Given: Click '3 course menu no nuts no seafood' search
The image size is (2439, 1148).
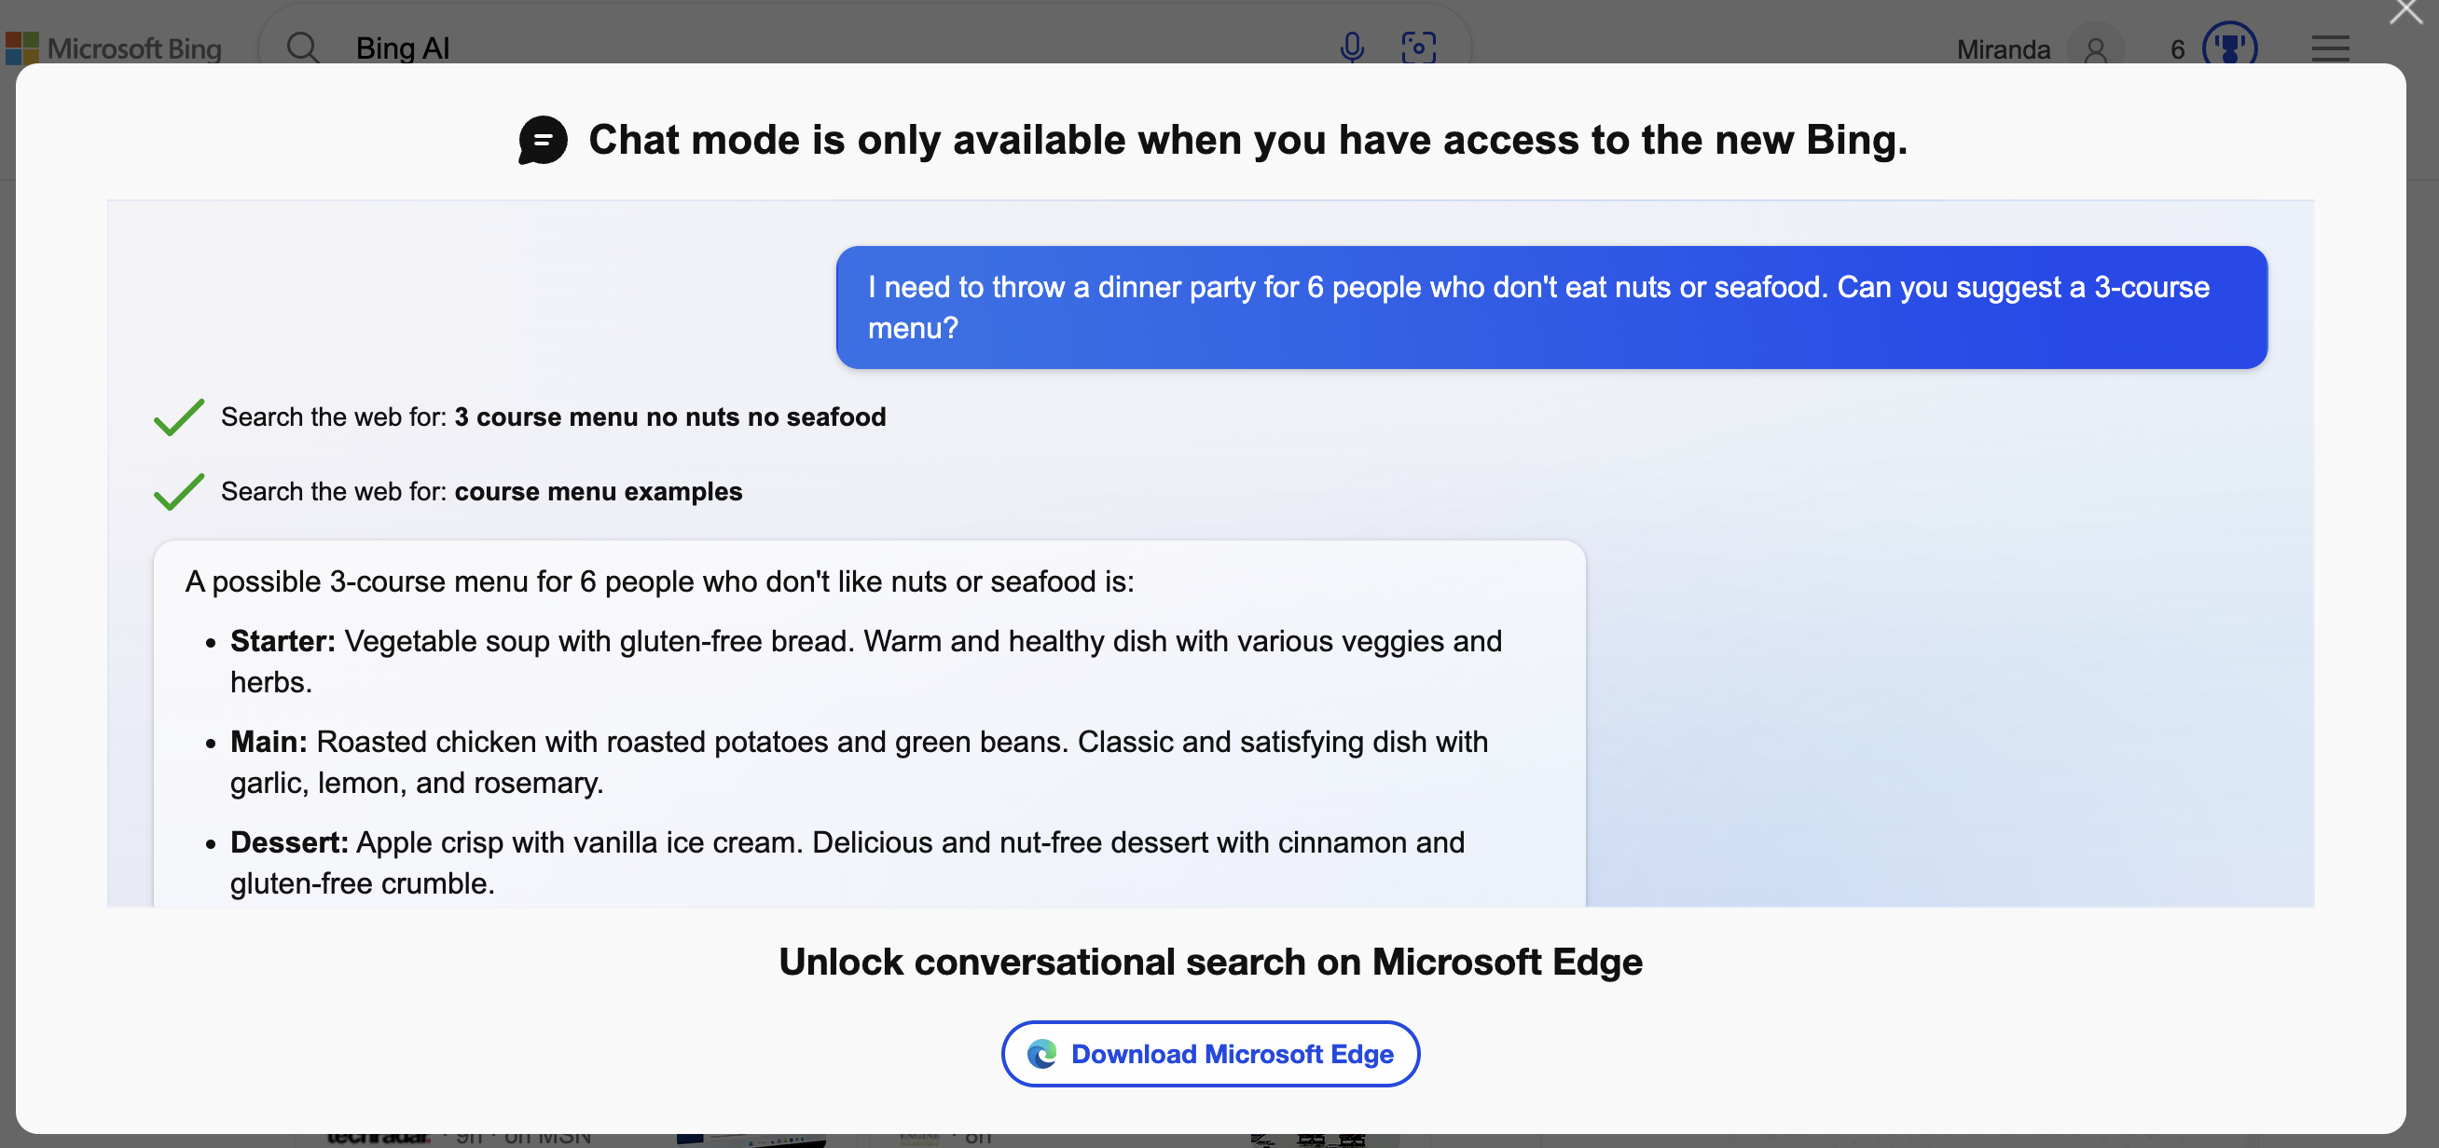Looking at the screenshot, I should (669, 417).
